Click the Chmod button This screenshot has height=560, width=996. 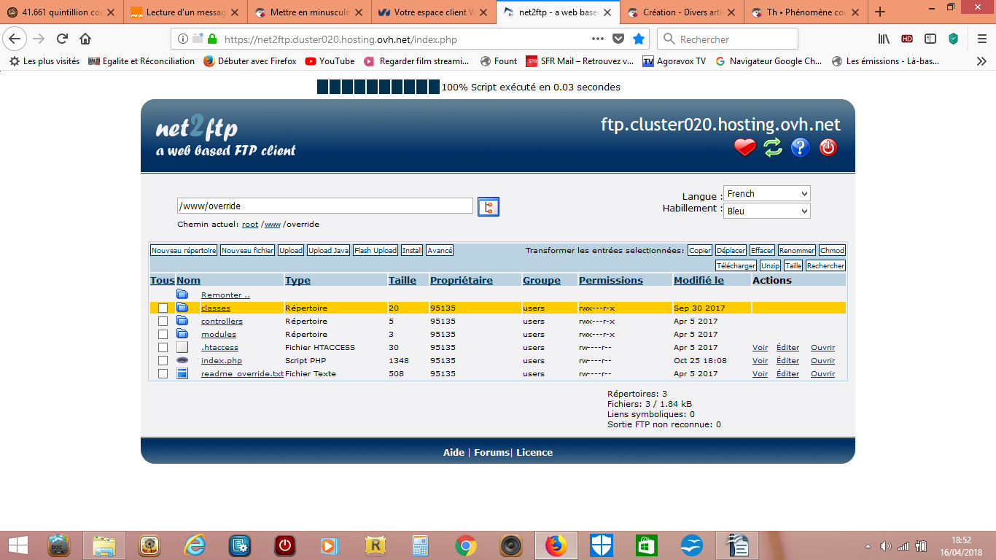point(832,250)
